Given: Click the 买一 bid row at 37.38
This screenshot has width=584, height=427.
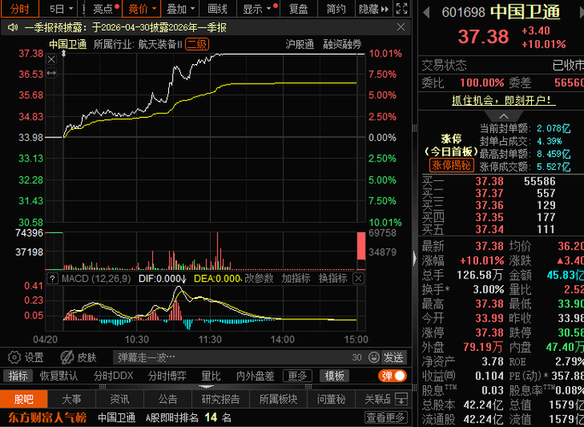Looking at the screenshot, I should click(501, 181).
